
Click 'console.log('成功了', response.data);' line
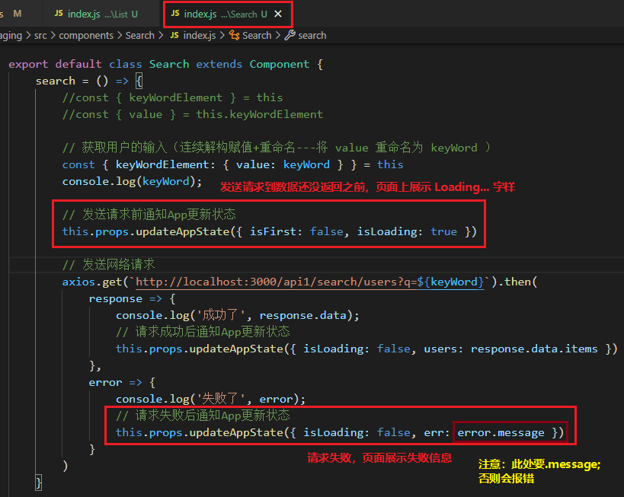[x=238, y=315]
